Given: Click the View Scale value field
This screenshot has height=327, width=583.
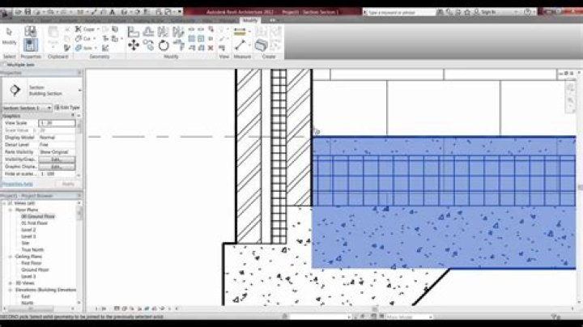Looking at the screenshot, I should (57, 123).
